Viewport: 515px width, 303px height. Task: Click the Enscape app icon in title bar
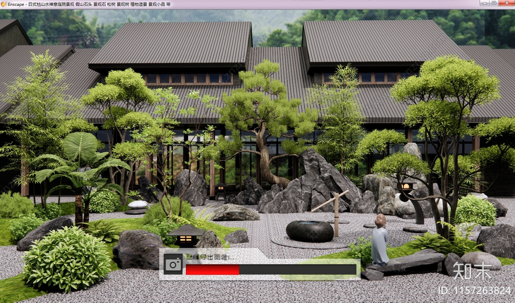click(x=4, y=4)
